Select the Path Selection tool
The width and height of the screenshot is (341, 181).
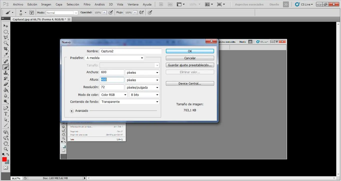5,120
